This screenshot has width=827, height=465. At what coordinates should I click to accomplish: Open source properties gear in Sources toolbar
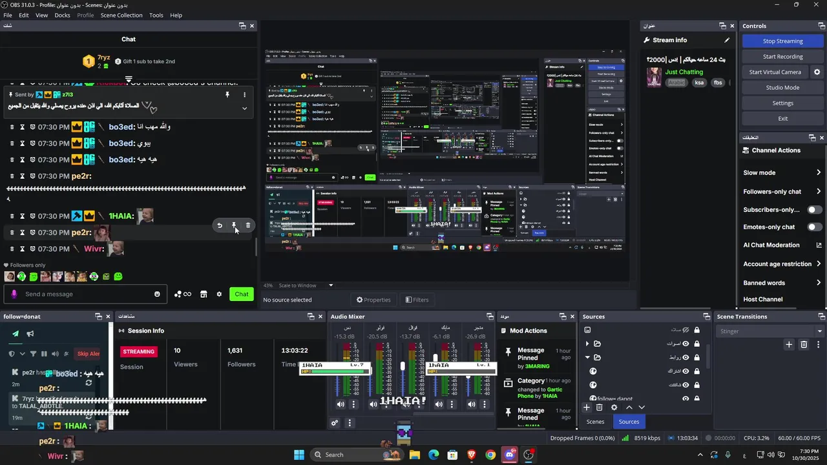click(x=614, y=408)
